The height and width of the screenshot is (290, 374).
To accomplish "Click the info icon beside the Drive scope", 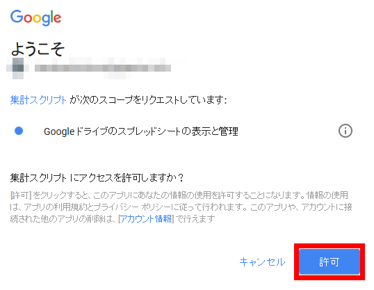I will [x=345, y=131].
